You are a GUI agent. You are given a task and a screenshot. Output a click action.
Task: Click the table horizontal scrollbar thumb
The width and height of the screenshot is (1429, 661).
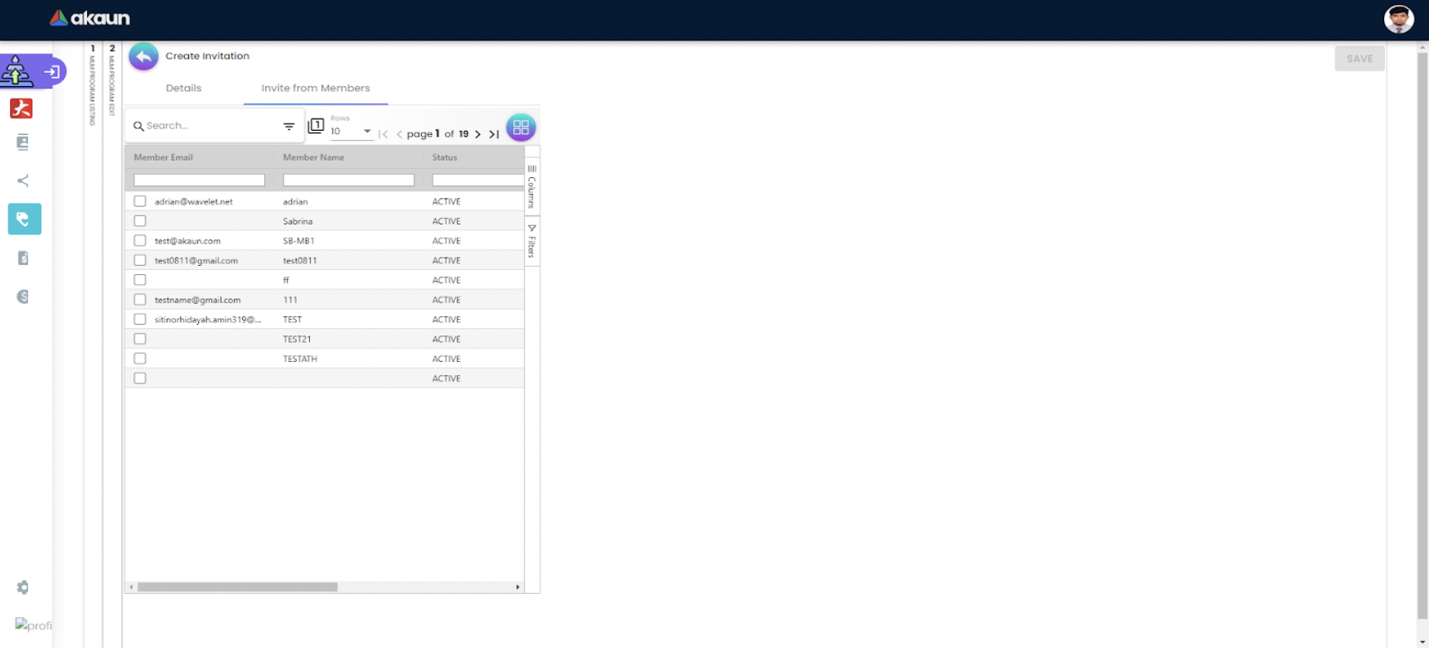coord(238,587)
